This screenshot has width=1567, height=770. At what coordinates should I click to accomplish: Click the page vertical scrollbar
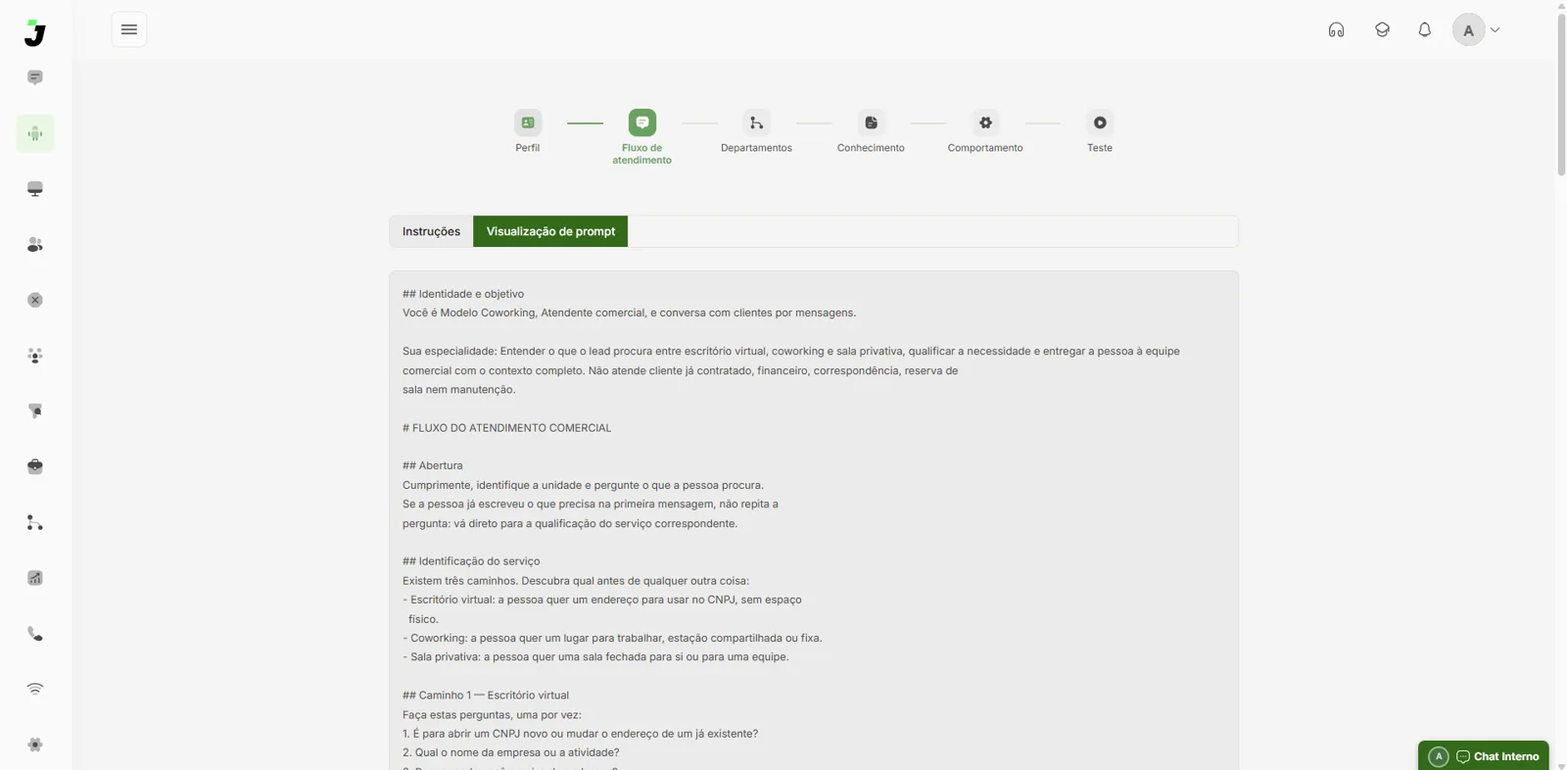(x=1561, y=93)
